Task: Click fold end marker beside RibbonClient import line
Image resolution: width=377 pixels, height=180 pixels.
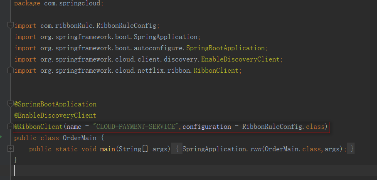Action: [10, 70]
